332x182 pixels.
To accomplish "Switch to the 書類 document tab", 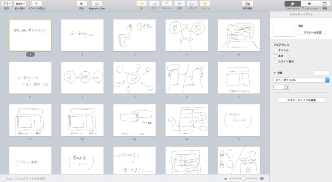I will coord(325,4).
